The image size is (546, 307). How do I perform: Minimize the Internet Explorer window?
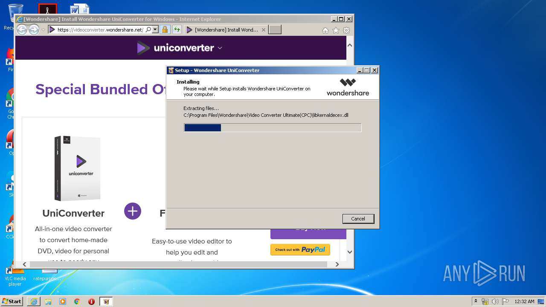tap(334, 19)
